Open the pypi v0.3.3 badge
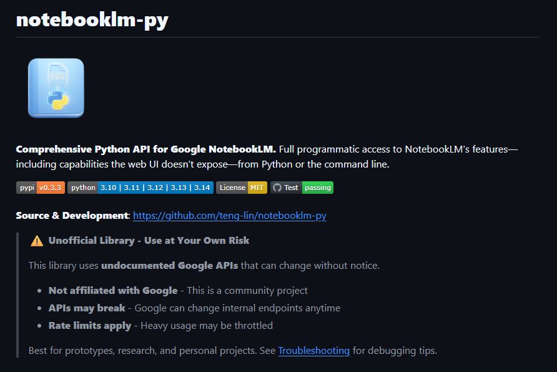557x372 pixels. (41, 188)
